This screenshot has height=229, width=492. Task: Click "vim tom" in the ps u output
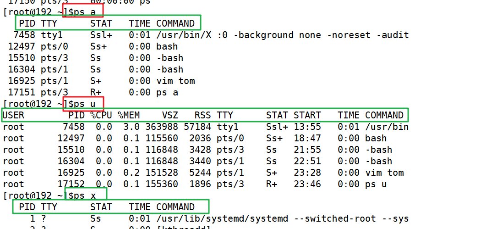(384, 173)
